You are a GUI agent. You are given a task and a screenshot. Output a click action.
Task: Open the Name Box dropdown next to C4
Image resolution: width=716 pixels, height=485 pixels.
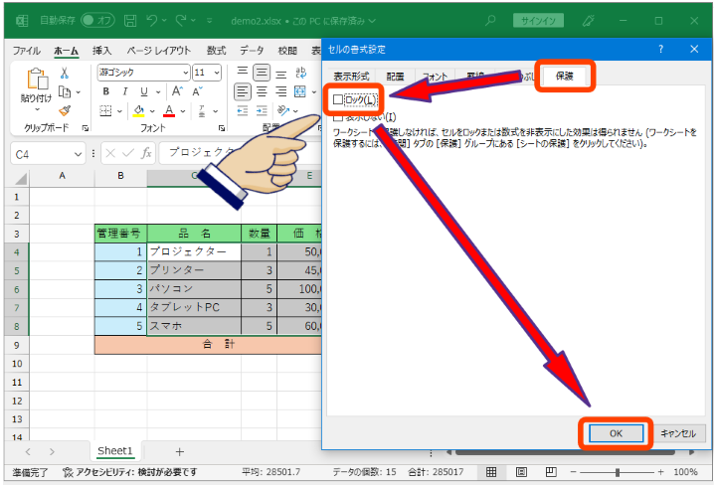tap(86, 154)
